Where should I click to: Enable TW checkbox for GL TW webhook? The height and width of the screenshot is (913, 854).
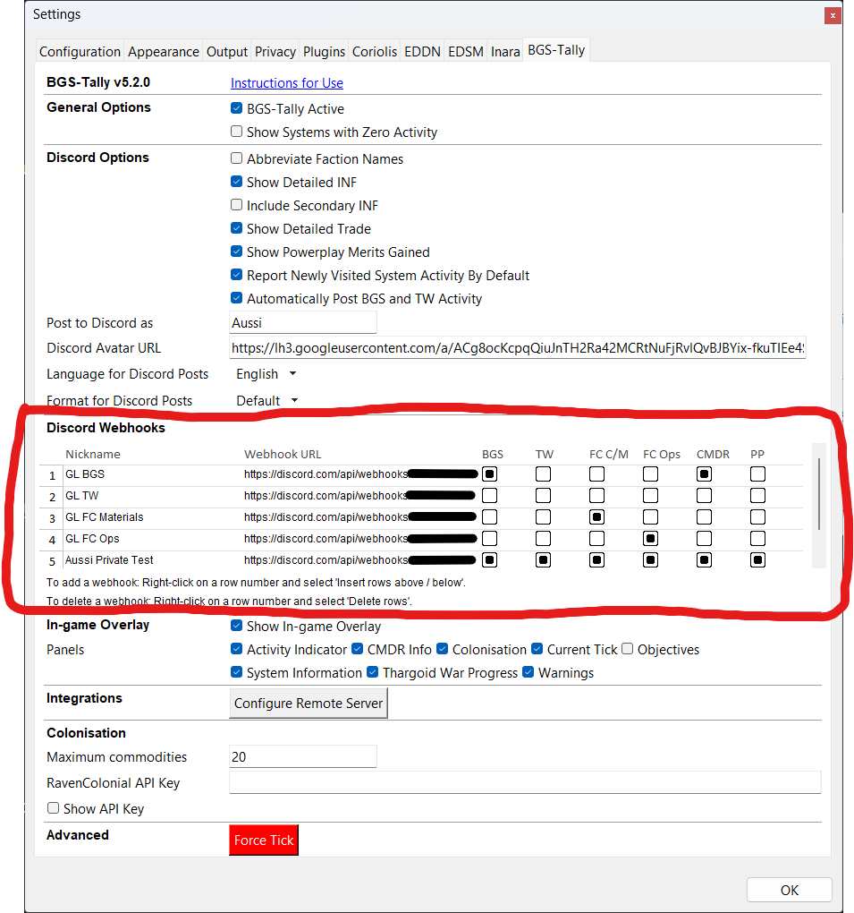point(544,496)
